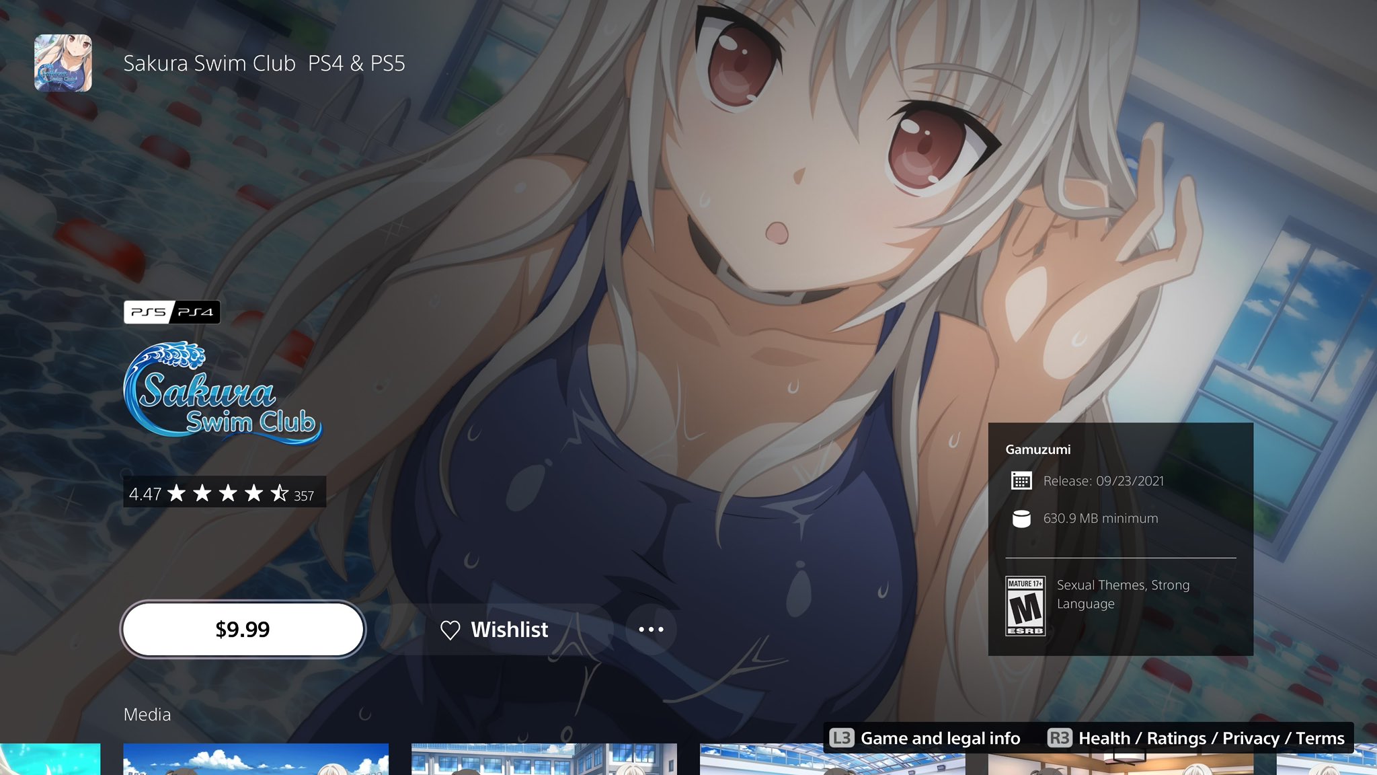Open the first Media screenshot with blue sky

(255, 759)
